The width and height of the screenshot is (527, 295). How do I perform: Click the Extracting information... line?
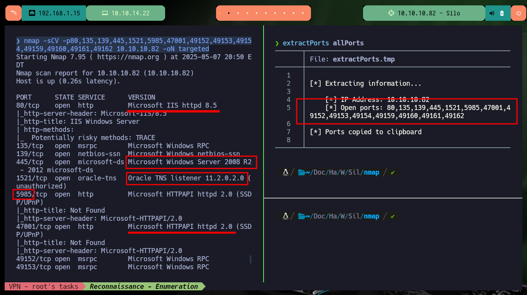point(366,83)
